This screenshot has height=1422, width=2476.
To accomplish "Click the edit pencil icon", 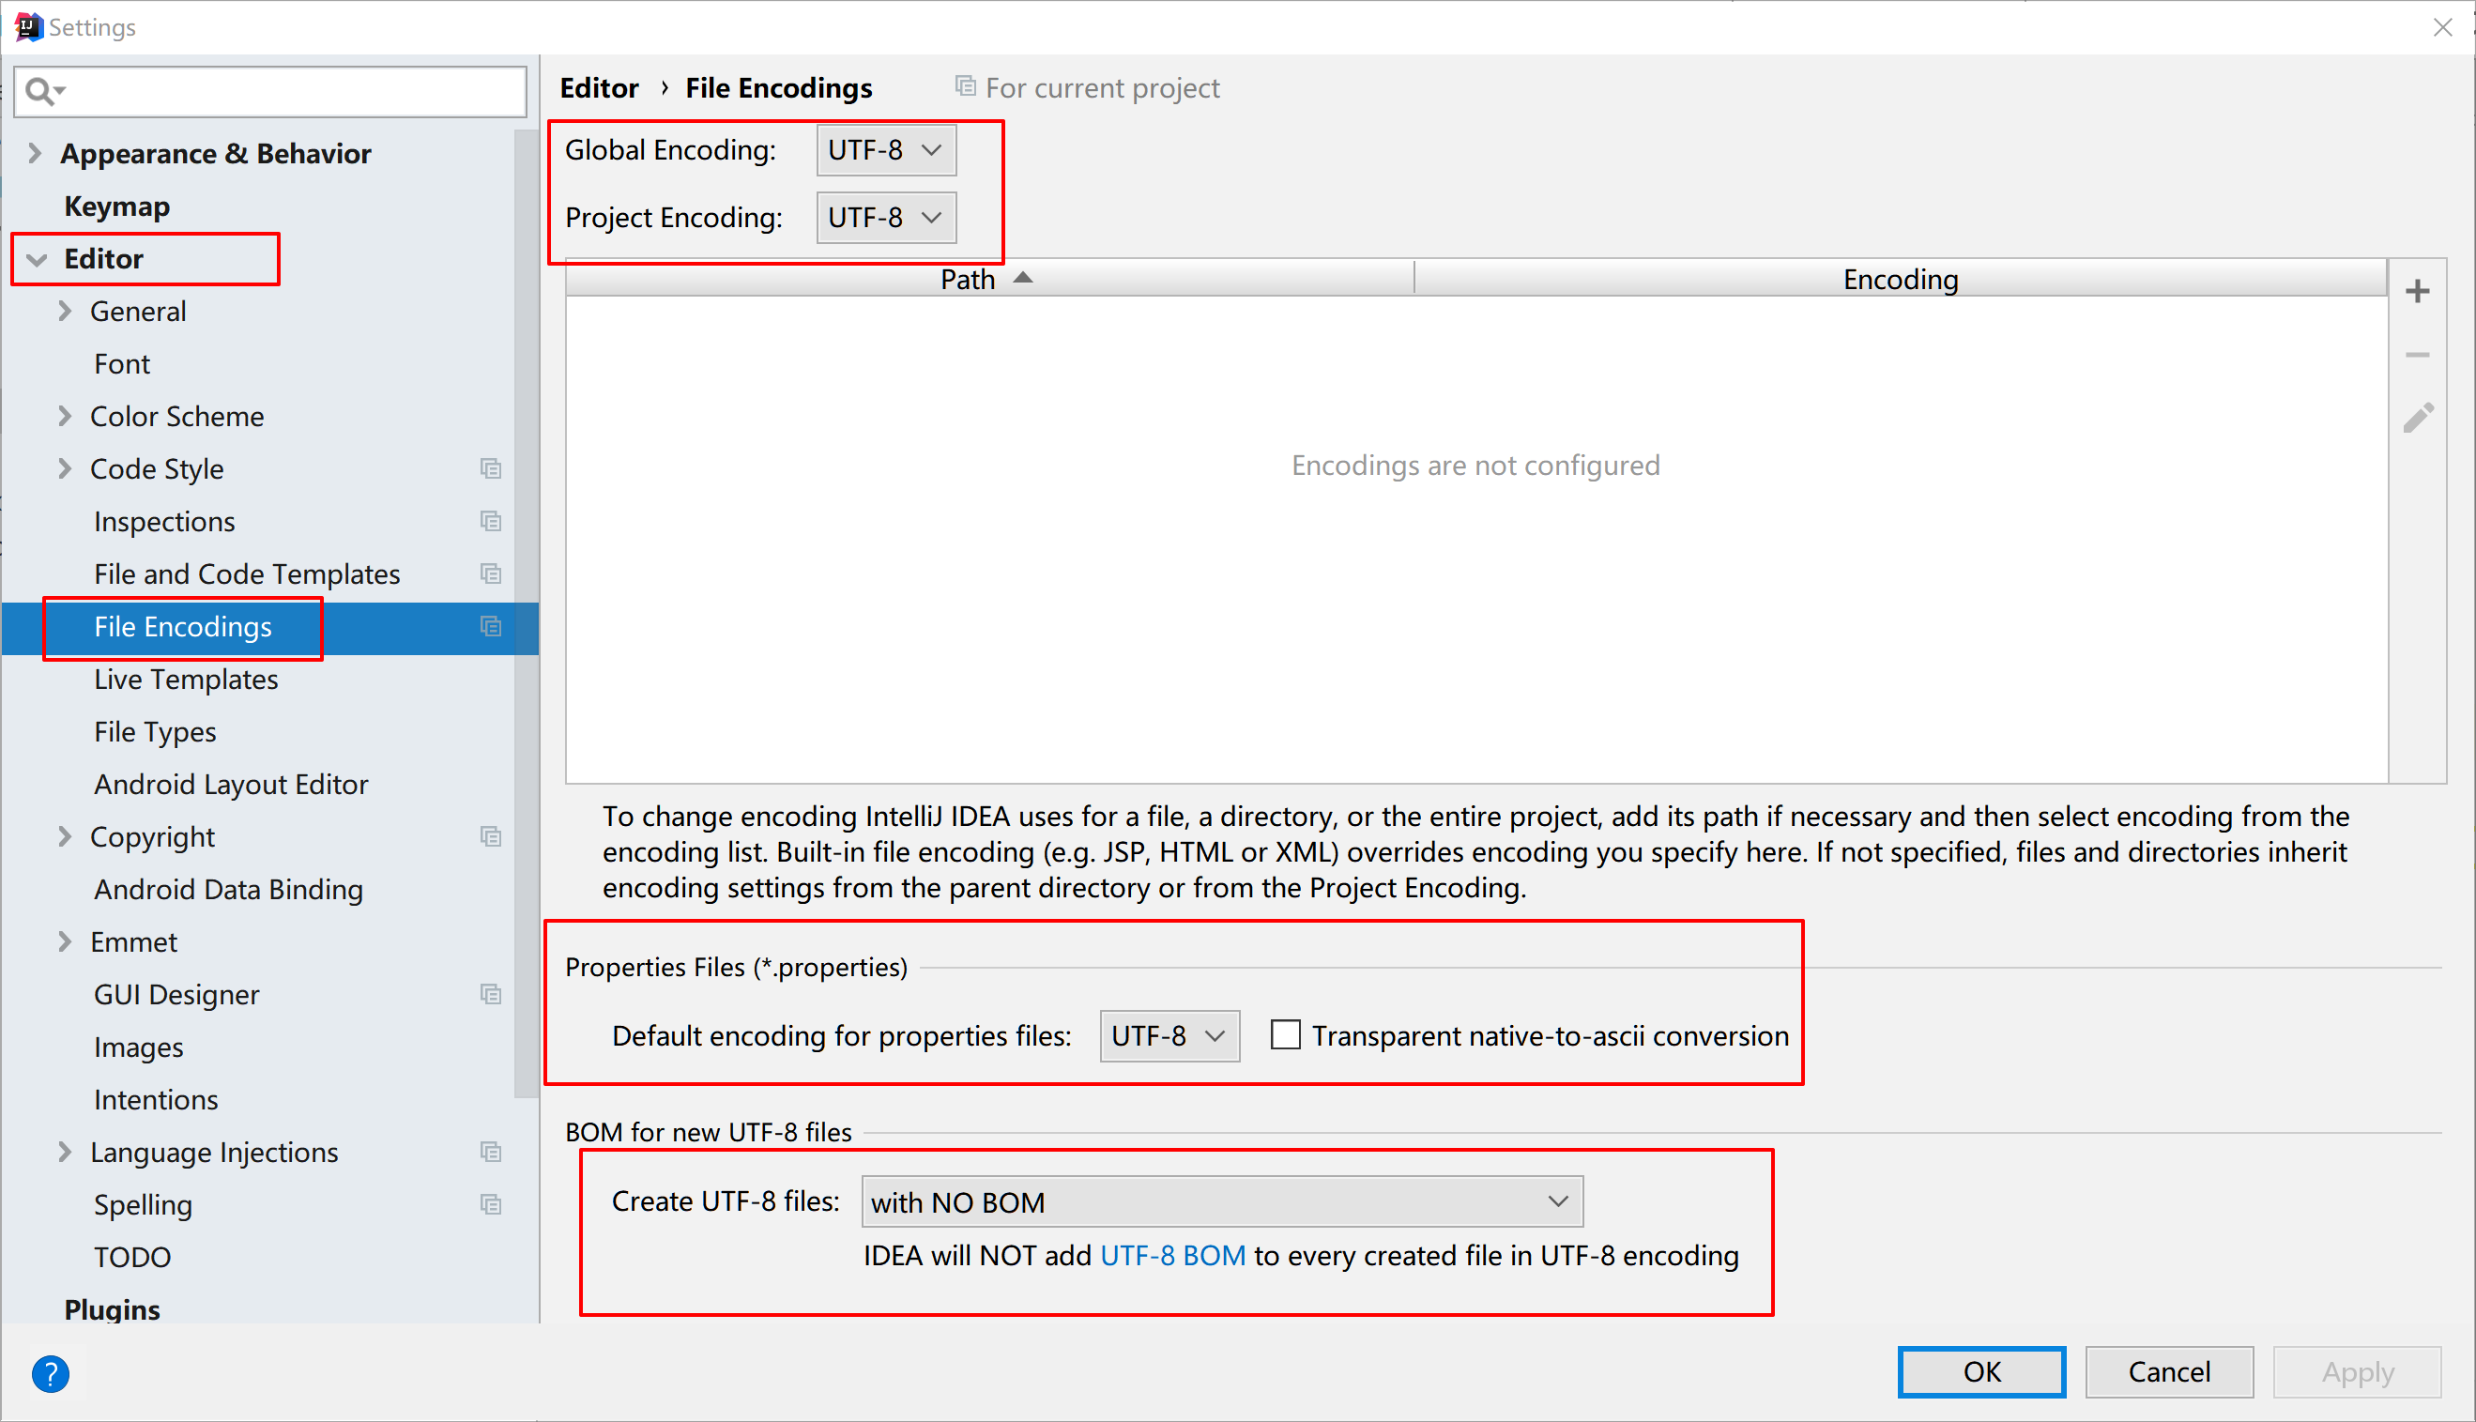I will [2418, 418].
